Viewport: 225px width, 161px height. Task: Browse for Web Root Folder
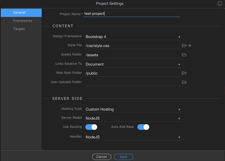pyautogui.click(x=184, y=73)
